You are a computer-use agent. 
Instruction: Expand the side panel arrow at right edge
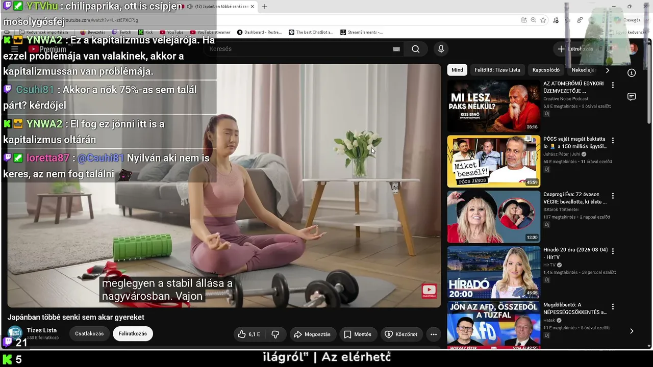[x=632, y=331]
